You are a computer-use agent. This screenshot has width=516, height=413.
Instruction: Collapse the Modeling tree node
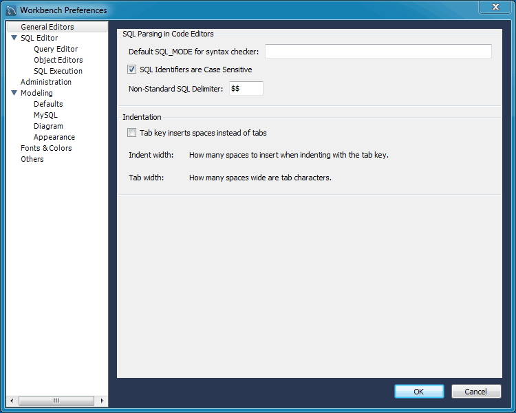coord(14,93)
